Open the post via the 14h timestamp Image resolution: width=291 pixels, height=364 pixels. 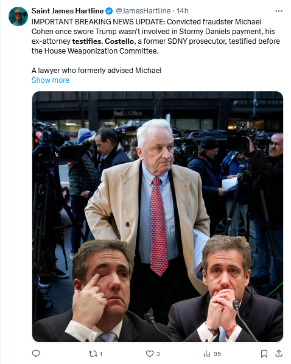182,11
